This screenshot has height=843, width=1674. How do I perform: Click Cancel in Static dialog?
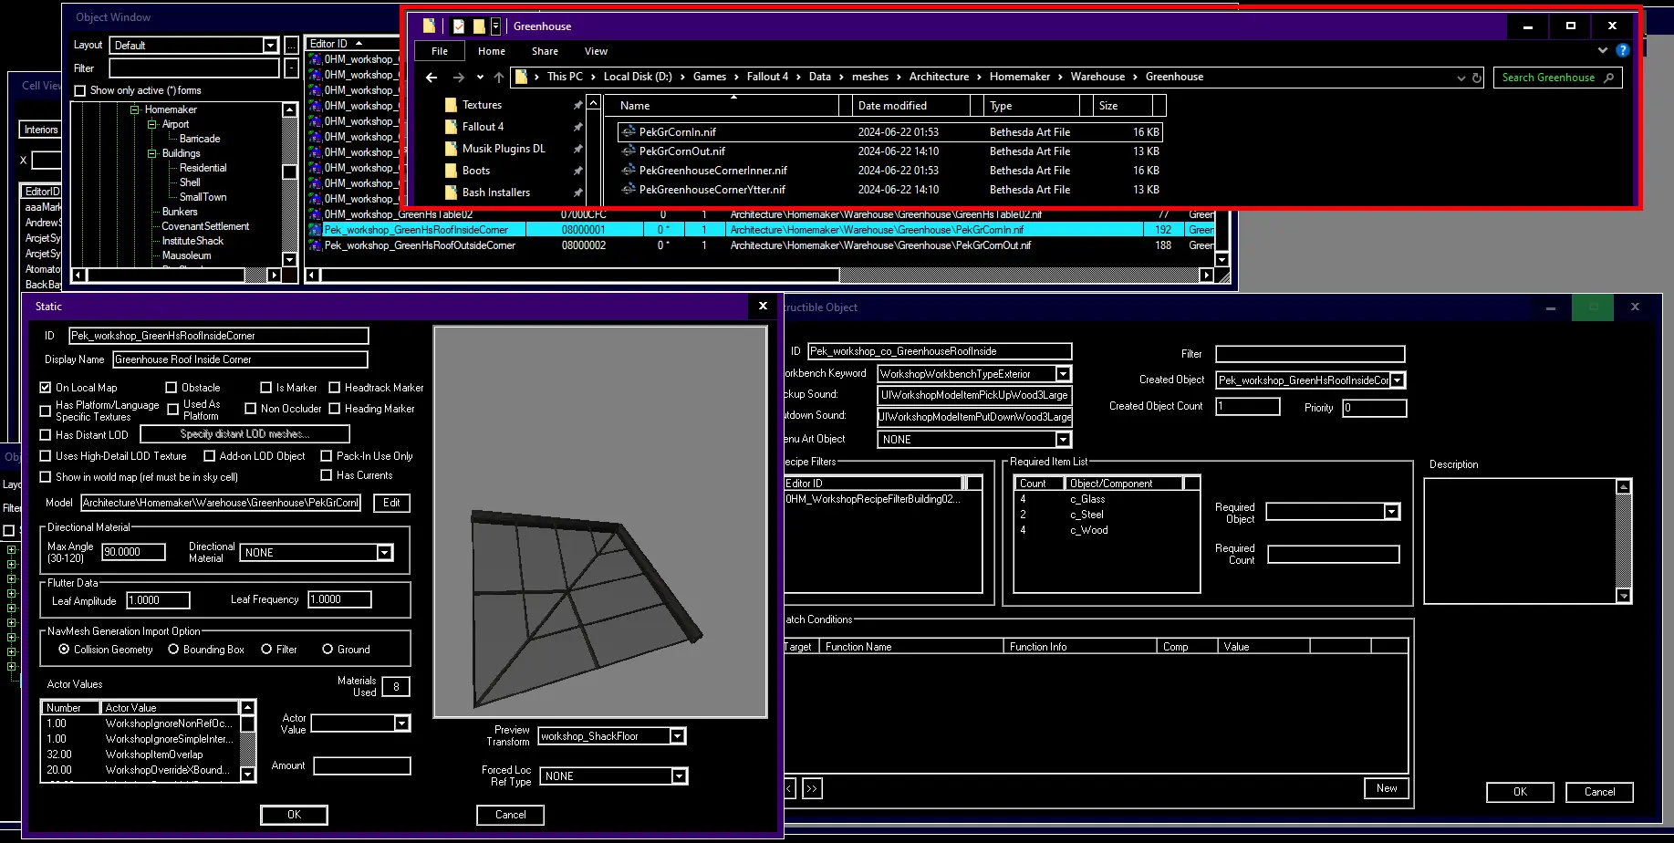pyautogui.click(x=511, y=815)
